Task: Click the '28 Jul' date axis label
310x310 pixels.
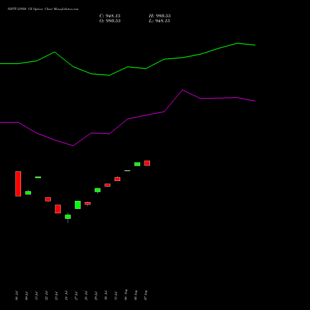Action: 86,296
